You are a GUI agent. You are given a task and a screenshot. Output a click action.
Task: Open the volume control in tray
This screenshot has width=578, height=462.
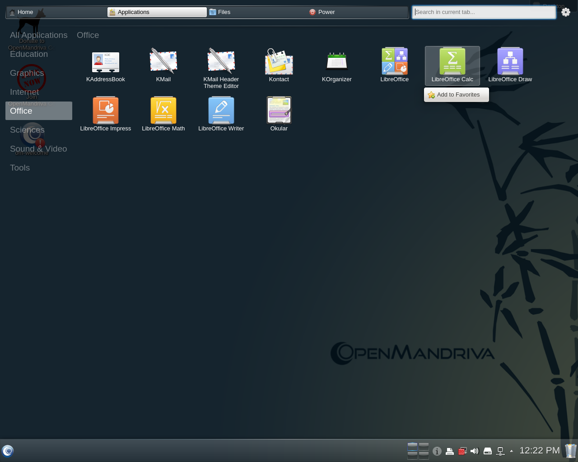click(x=474, y=451)
